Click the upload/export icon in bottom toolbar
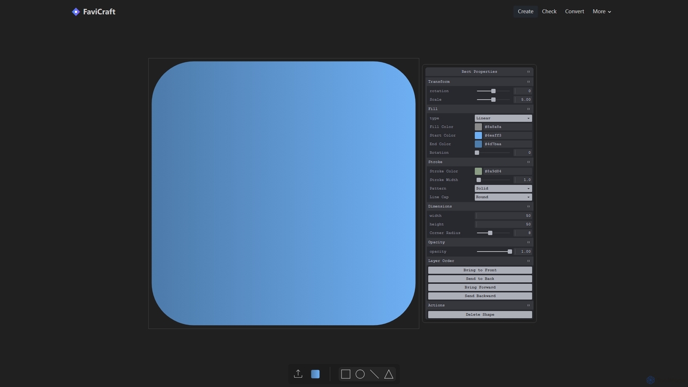Image resolution: width=688 pixels, height=387 pixels. 298,374
